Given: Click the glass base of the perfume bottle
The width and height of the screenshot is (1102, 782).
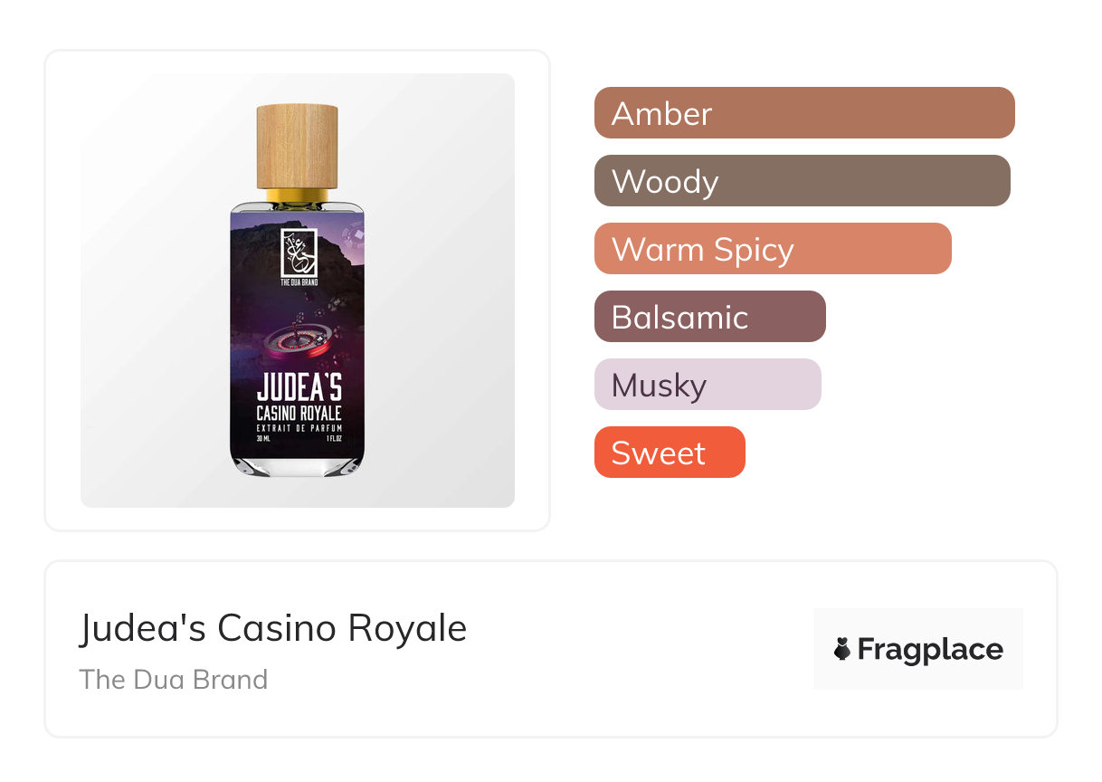Looking at the screenshot, I should pyautogui.click(x=297, y=464).
